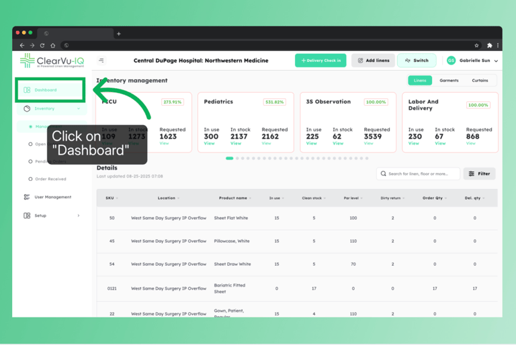View Pediatrics In stock items
Screen dimensions: 516x345
236,143
